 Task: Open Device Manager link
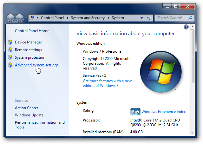click(28, 42)
